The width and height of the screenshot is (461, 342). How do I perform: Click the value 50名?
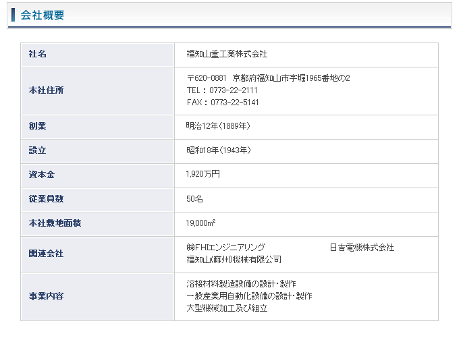tap(194, 199)
